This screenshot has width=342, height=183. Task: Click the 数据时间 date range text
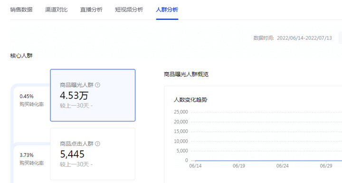pos(293,38)
